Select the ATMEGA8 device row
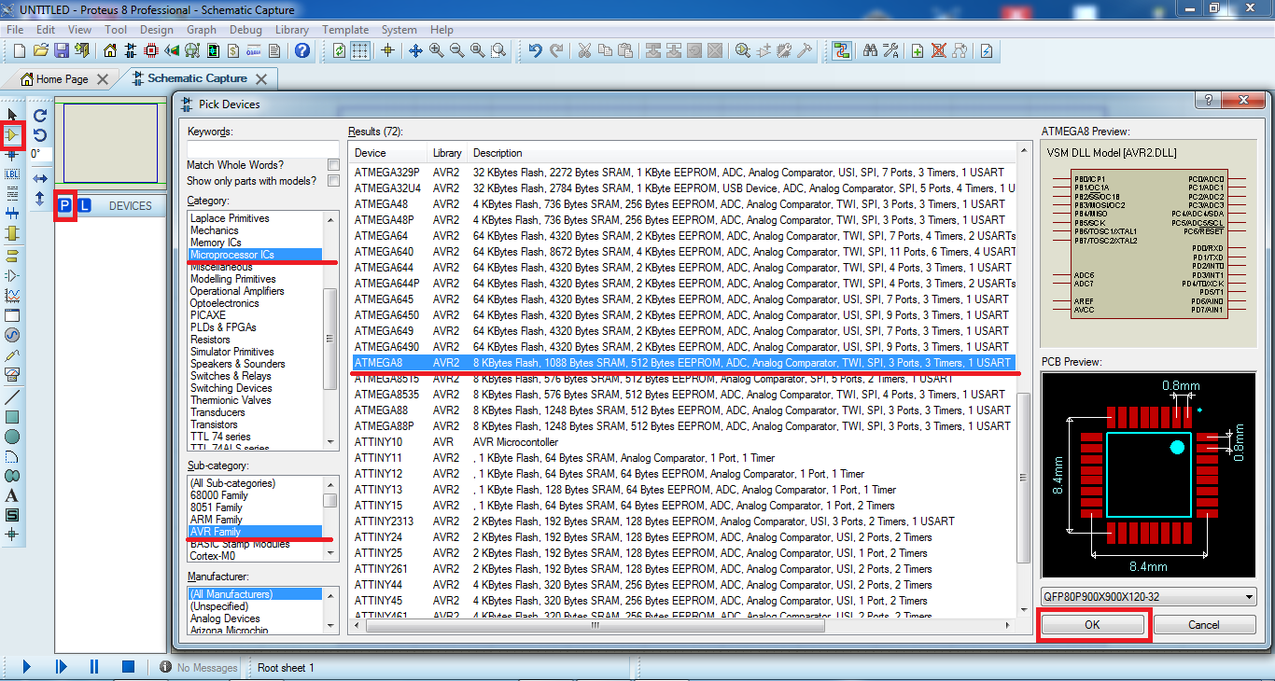 coord(682,363)
